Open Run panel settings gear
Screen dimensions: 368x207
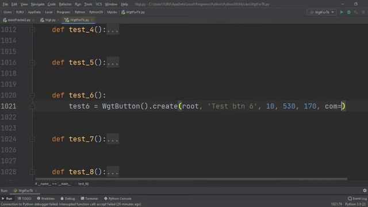point(365,190)
